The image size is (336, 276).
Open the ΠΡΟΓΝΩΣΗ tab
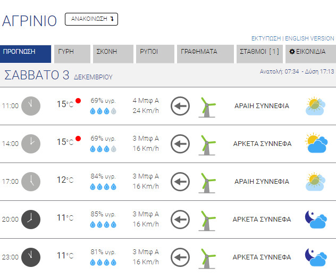tap(26, 54)
